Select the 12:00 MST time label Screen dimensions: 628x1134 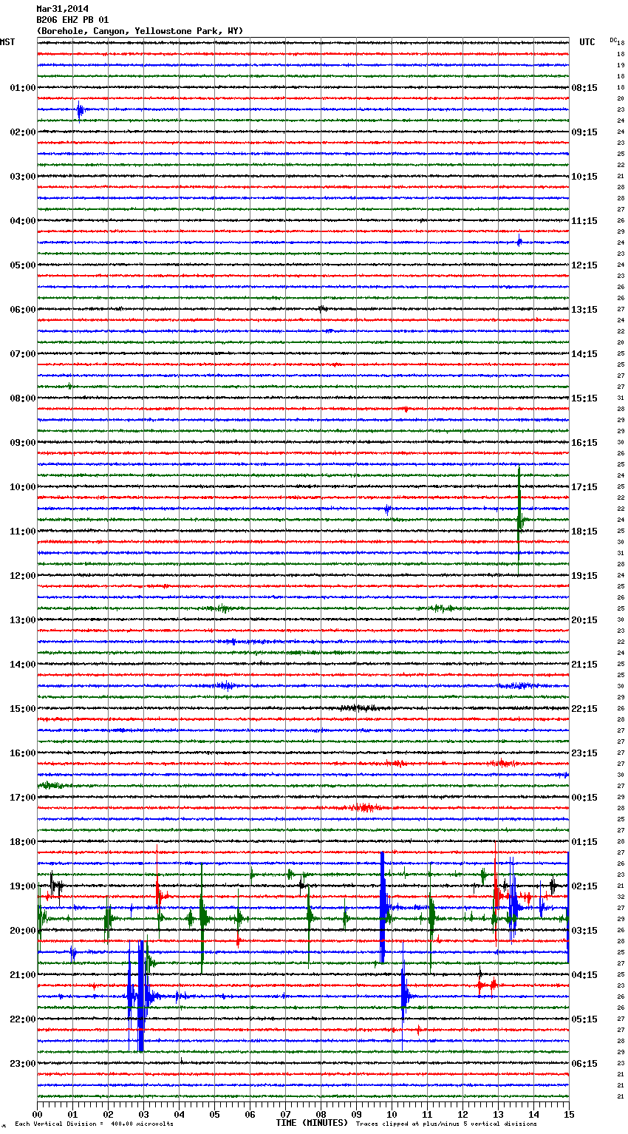tap(23, 576)
